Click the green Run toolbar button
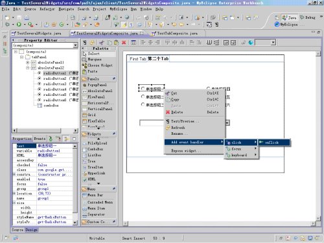 click(19, 25)
